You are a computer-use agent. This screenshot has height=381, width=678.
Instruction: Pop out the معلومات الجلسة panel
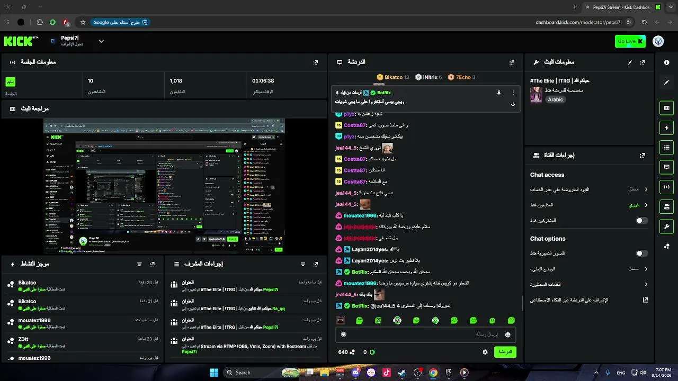click(316, 62)
